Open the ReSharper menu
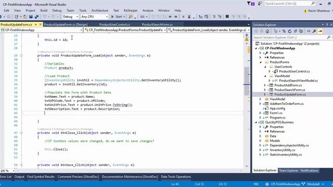 pyautogui.click(x=131, y=10)
